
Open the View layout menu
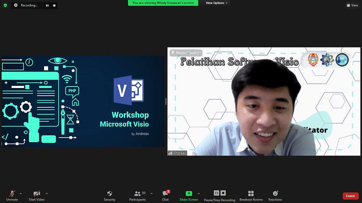[x=352, y=5]
